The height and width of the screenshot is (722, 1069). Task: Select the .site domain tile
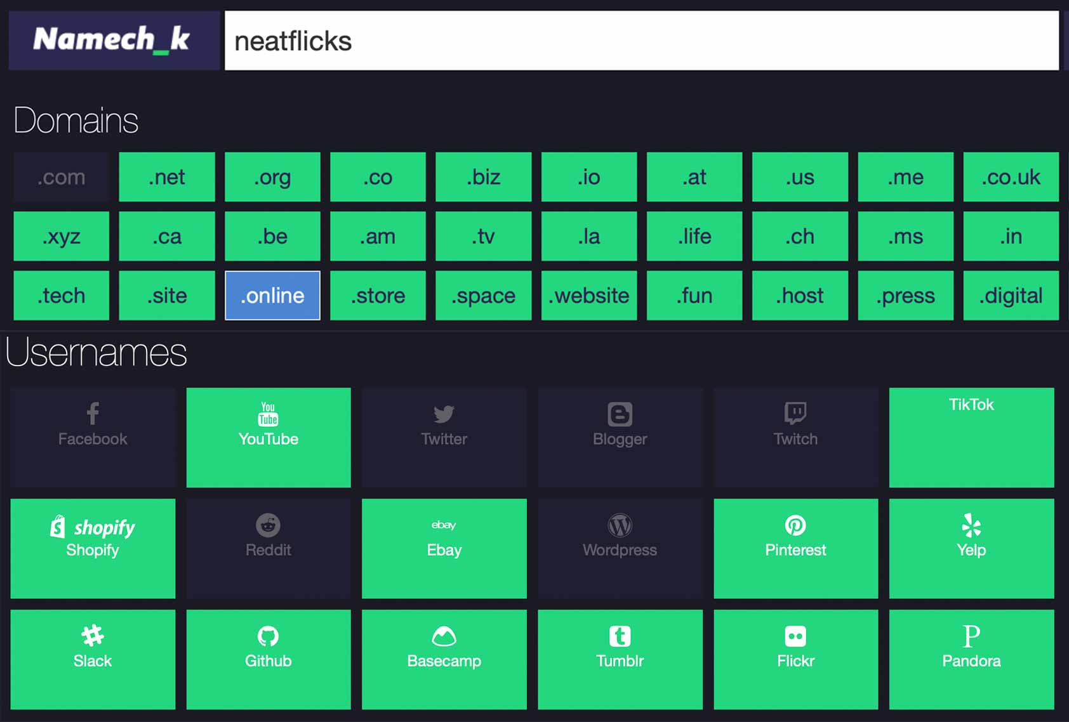click(167, 296)
